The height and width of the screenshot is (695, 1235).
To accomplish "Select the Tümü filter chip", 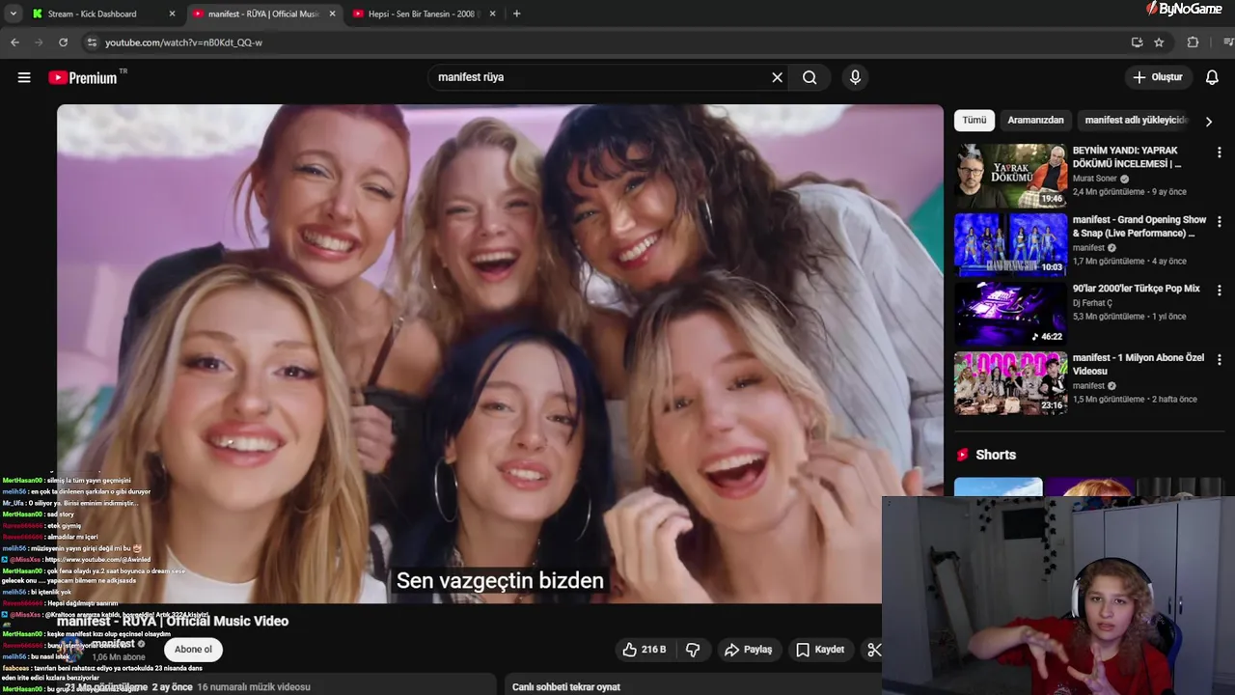I will coord(974,120).
